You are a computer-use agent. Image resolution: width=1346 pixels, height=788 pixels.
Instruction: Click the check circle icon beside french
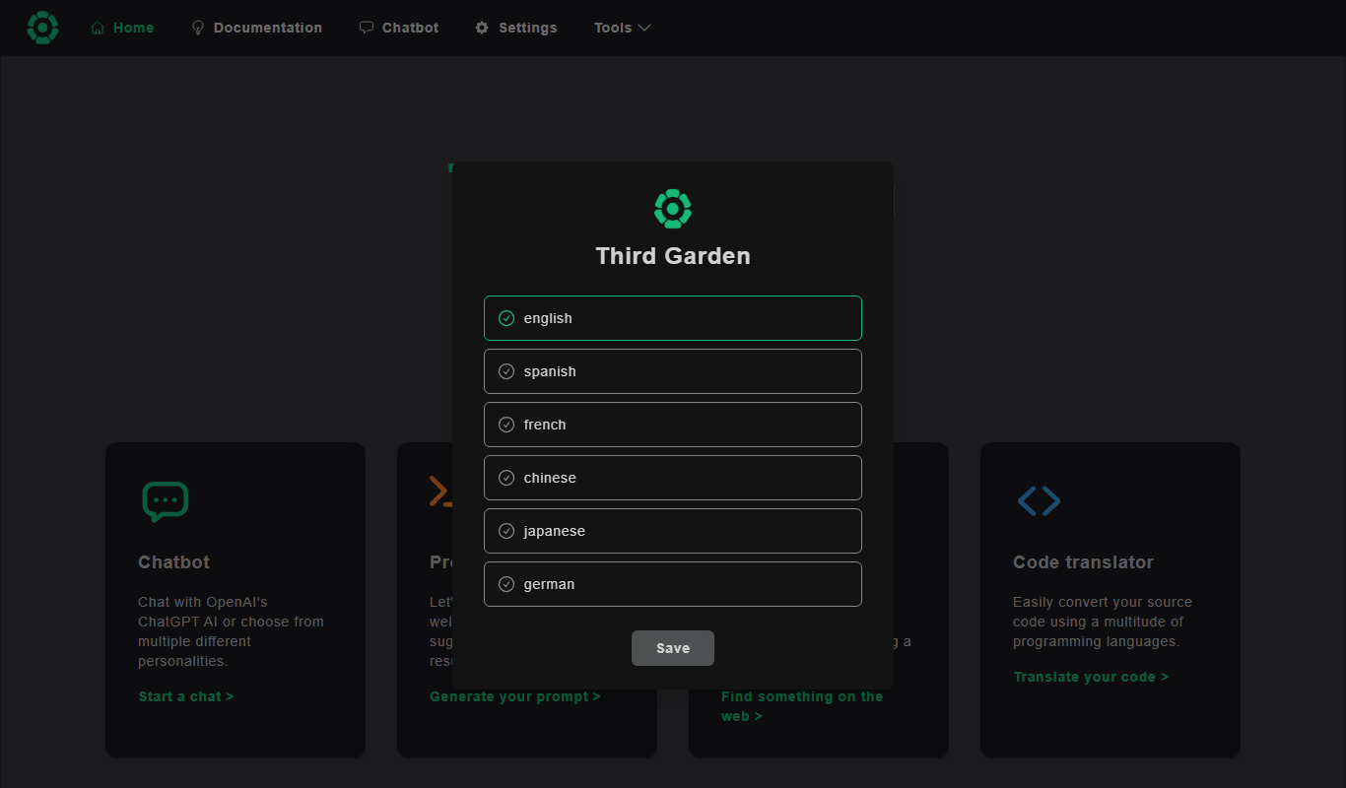pyautogui.click(x=506, y=425)
